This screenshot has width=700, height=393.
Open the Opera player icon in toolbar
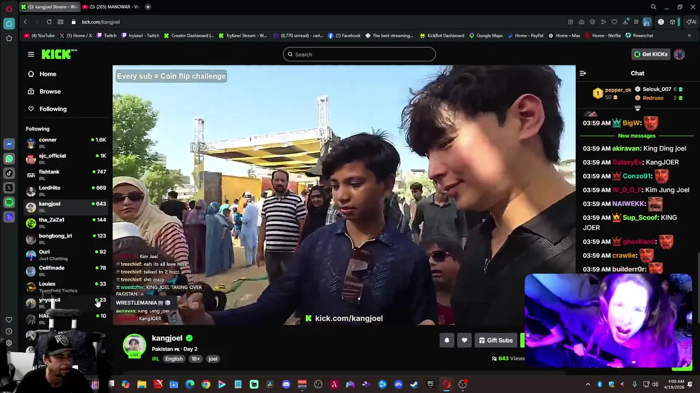(603, 22)
